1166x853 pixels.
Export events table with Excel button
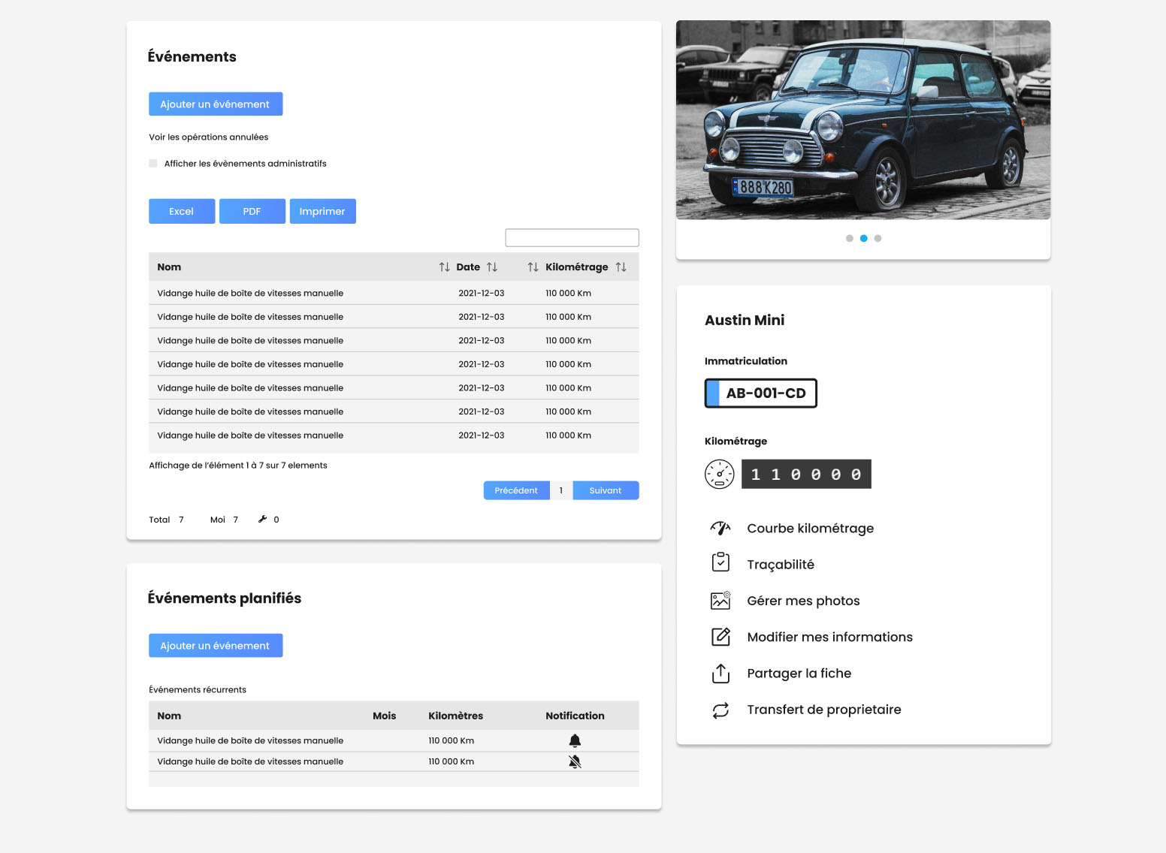pyautogui.click(x=182, y=212)
